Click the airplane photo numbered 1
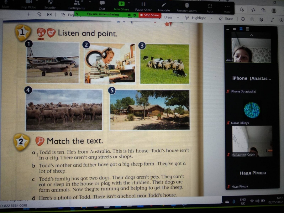 point(53,63)
